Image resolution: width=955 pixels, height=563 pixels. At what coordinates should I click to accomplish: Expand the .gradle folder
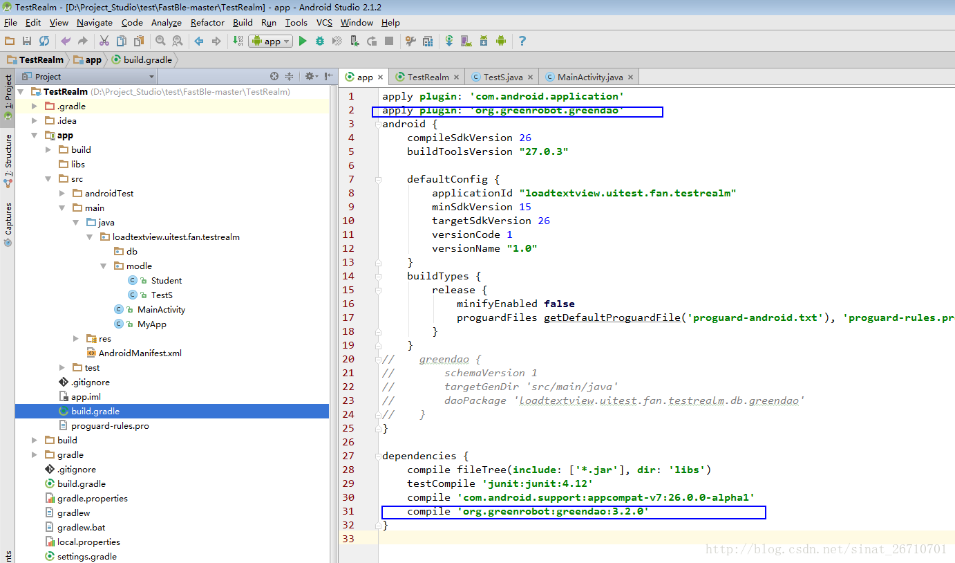[35, 106]
